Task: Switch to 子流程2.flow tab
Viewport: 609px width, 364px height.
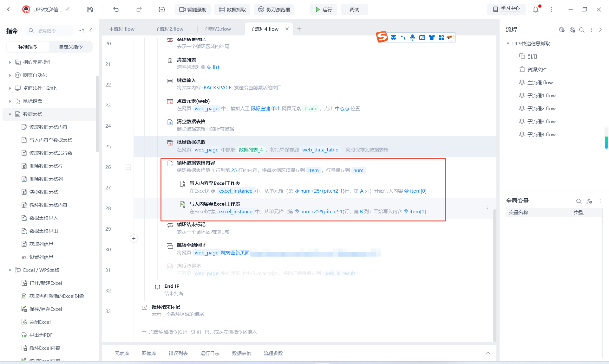Action: (169, 29)
